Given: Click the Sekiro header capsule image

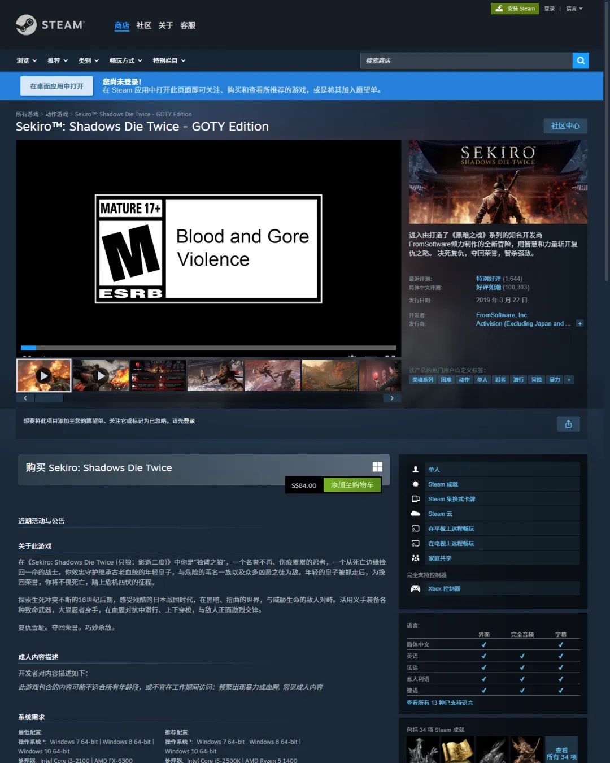Looking at the screenshot, I should 498,182.
